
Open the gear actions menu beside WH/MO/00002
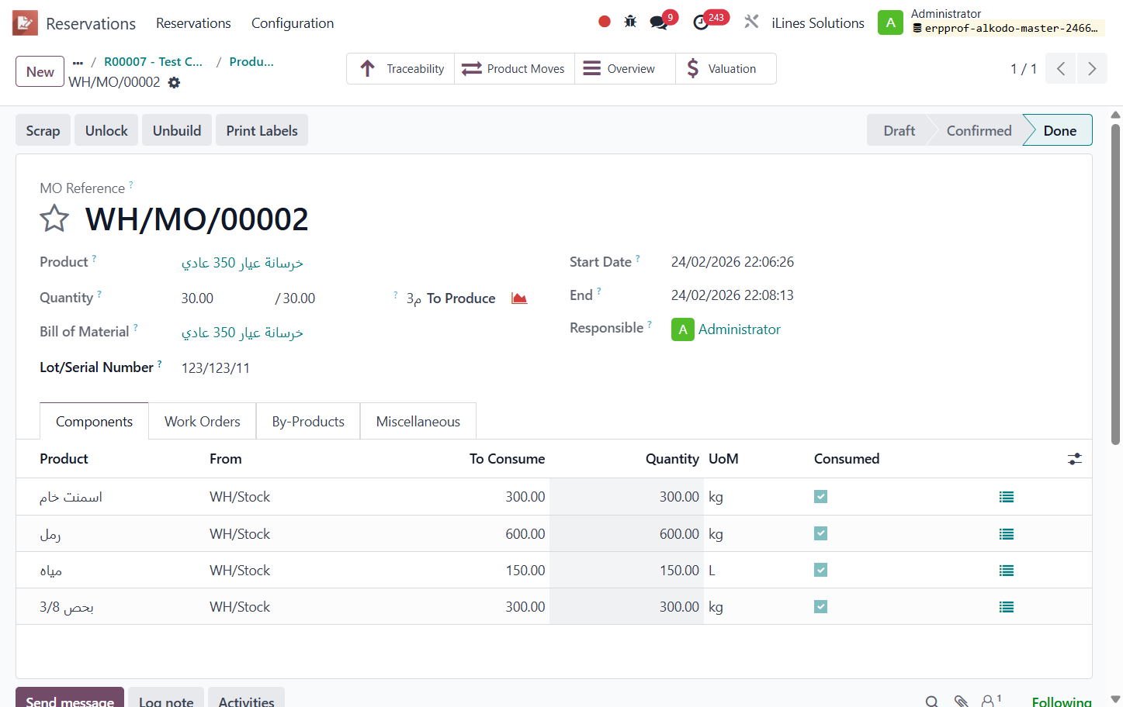(174, 82)
